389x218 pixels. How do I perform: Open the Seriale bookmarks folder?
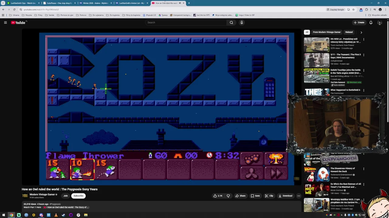pos(50,15)
